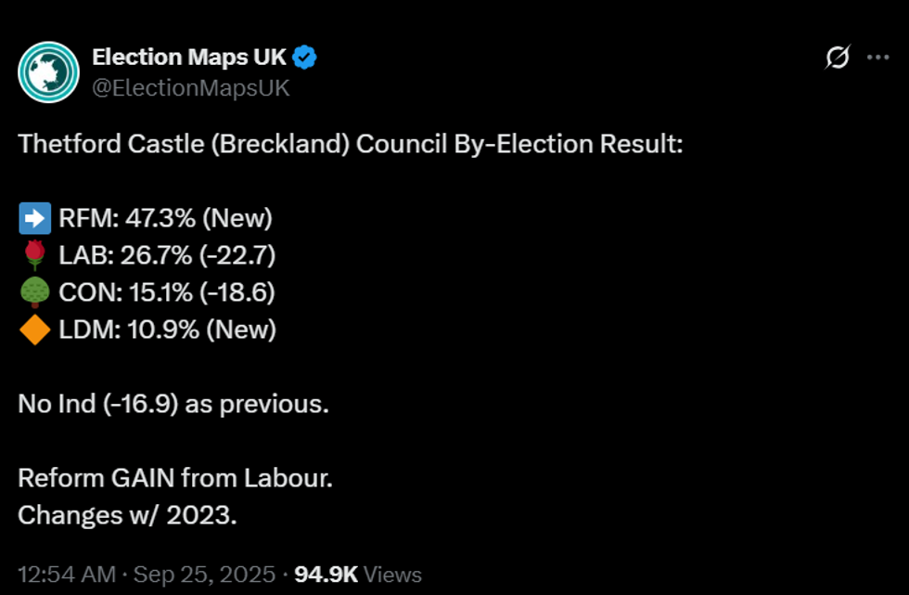This screenshot has width=909, height=595.
Task: Click the green tree emoji beside CON
Action: (34, 292)
